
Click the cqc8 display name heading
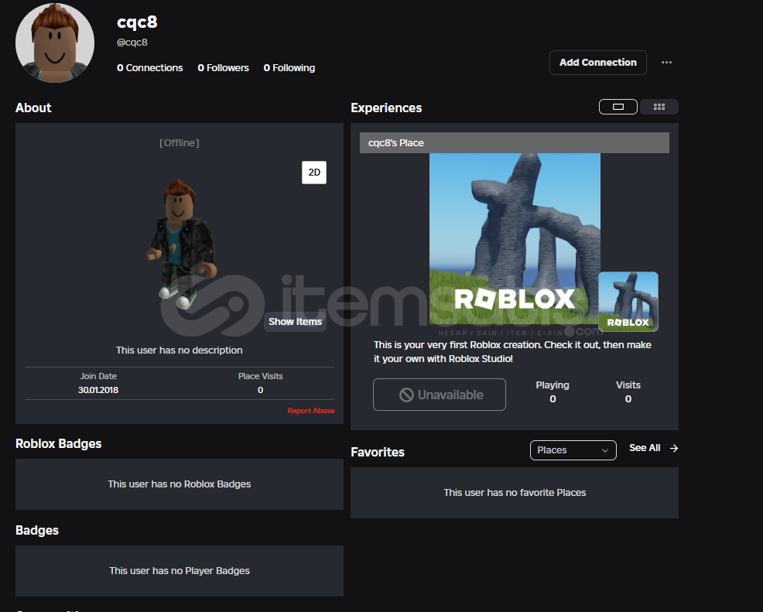[x=137, y=22]
